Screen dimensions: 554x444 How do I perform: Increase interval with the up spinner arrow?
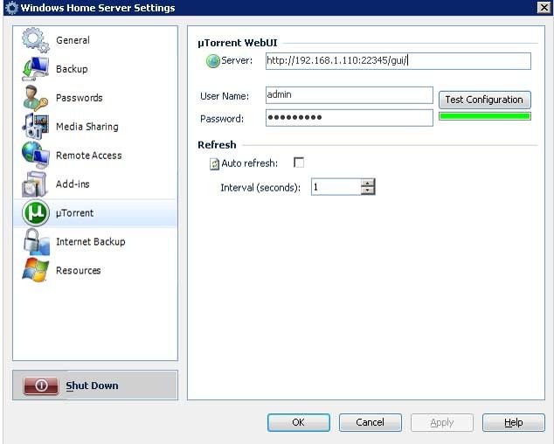pyautogui.click(x=368, y=183)
